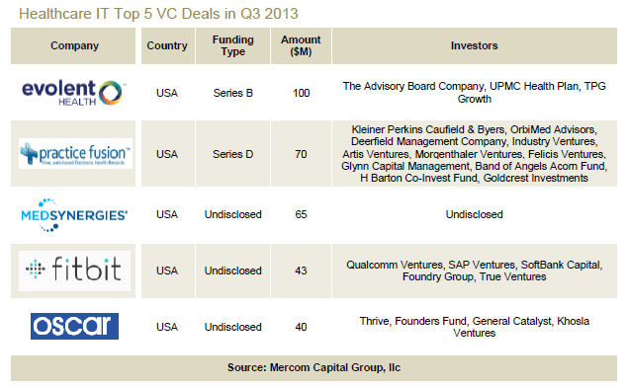Screen dimensions: 628x388
Task: Click the MedSynergies logo
Action: click(x=74, y=215)
